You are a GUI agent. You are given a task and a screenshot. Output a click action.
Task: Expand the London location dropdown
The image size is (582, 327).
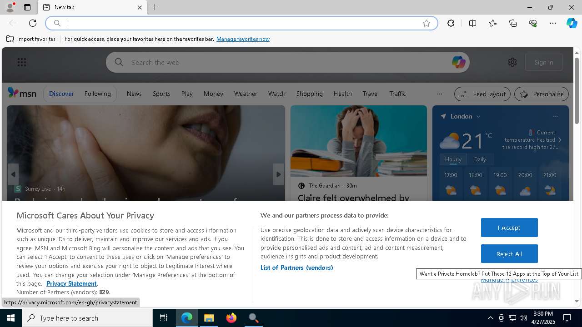coord(478,117)
